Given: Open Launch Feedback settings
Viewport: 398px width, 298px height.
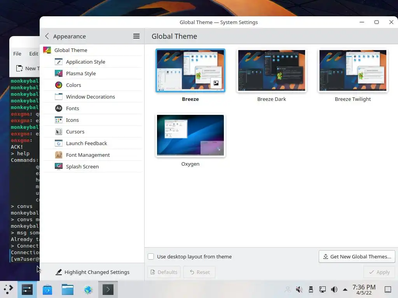Looking at the screenshot, I should click(92, 144).
